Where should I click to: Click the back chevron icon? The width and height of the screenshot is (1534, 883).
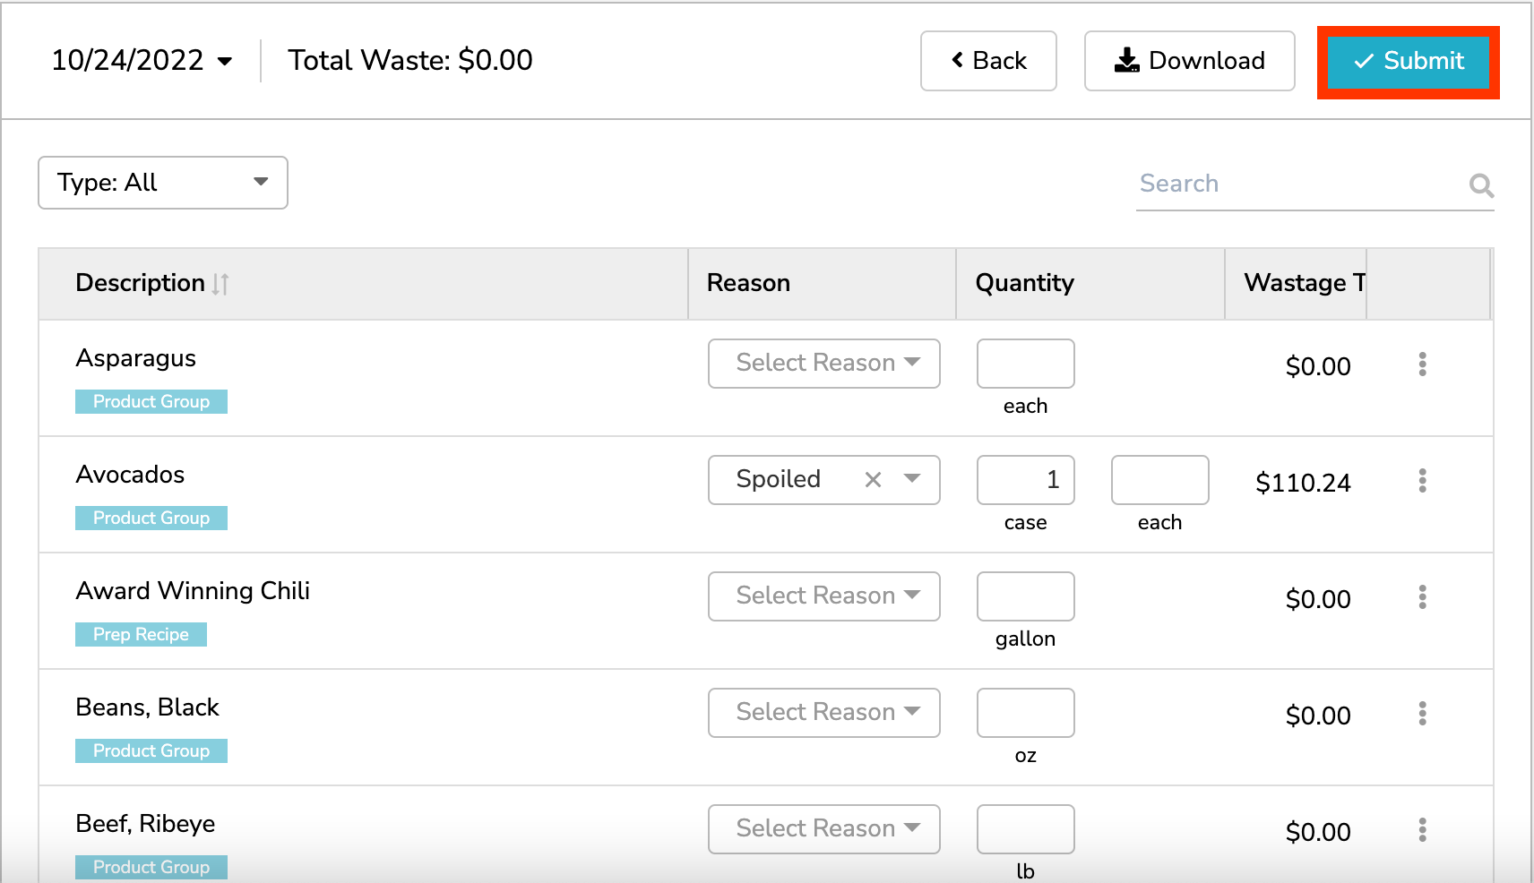956,60
